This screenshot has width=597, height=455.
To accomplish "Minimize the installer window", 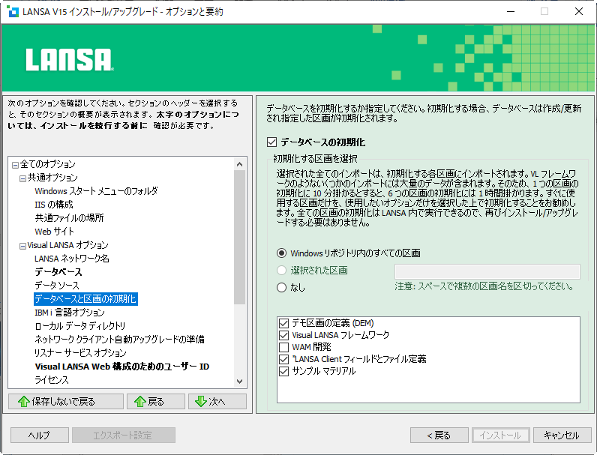I will point(511,11).
